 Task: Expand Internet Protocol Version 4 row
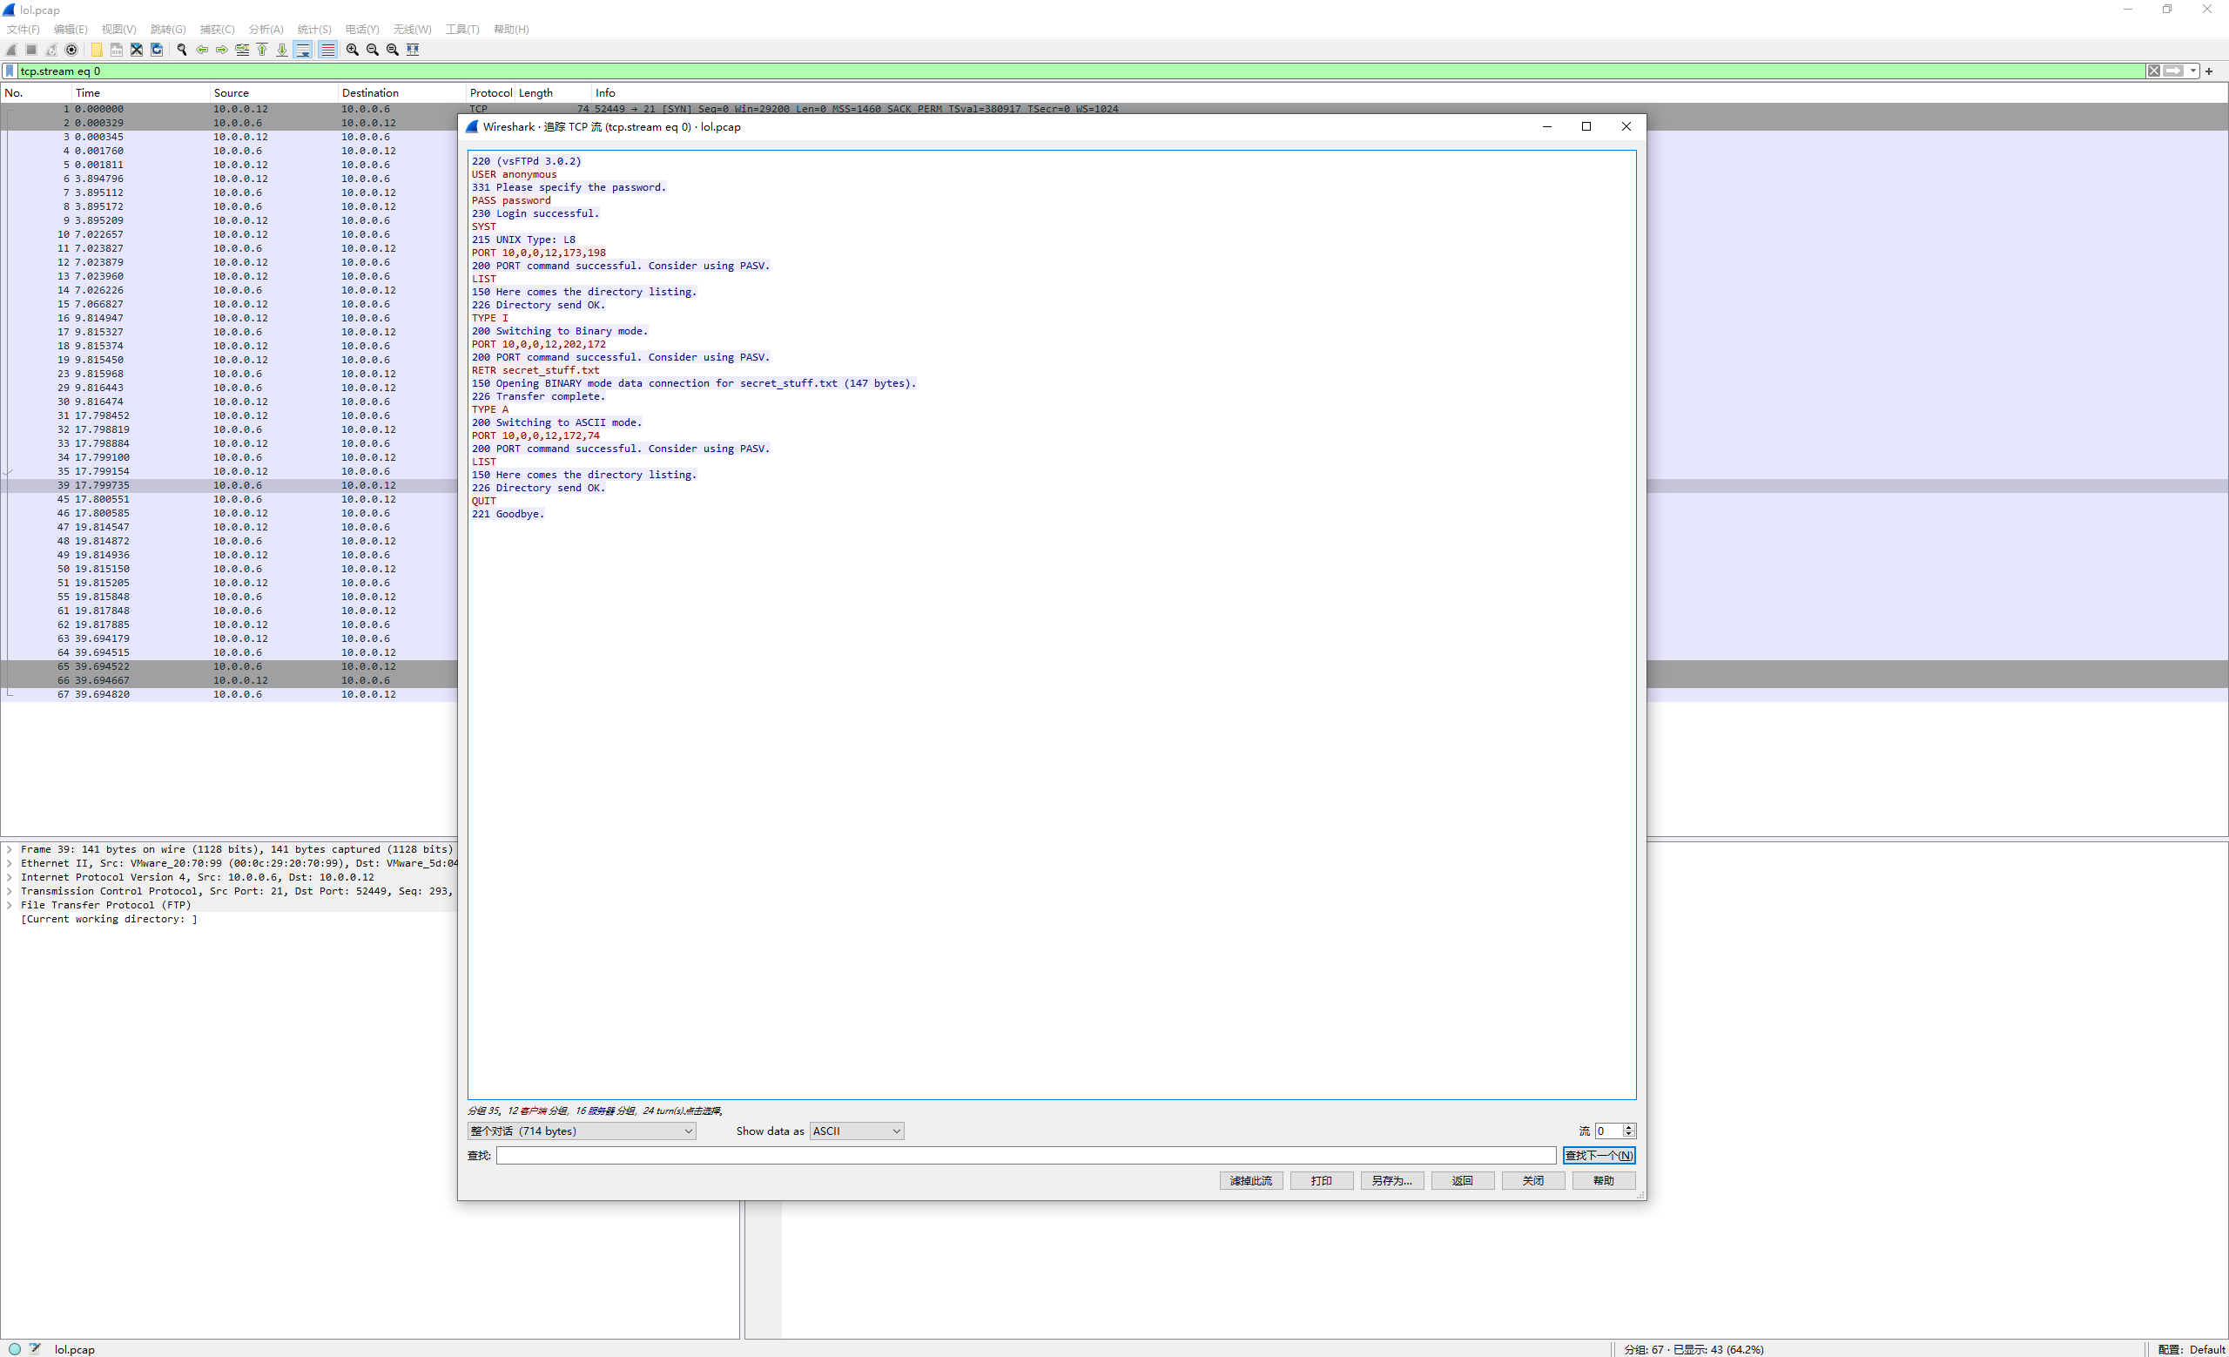tap(9, 878)
